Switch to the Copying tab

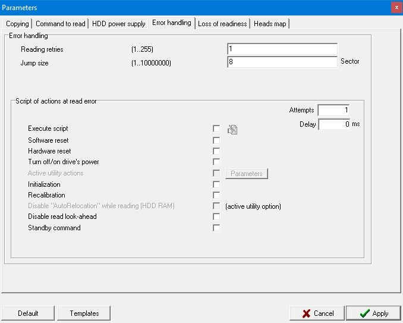point(17,24)
